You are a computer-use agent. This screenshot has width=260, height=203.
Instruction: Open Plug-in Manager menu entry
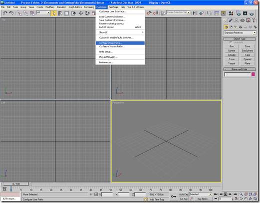120,57
